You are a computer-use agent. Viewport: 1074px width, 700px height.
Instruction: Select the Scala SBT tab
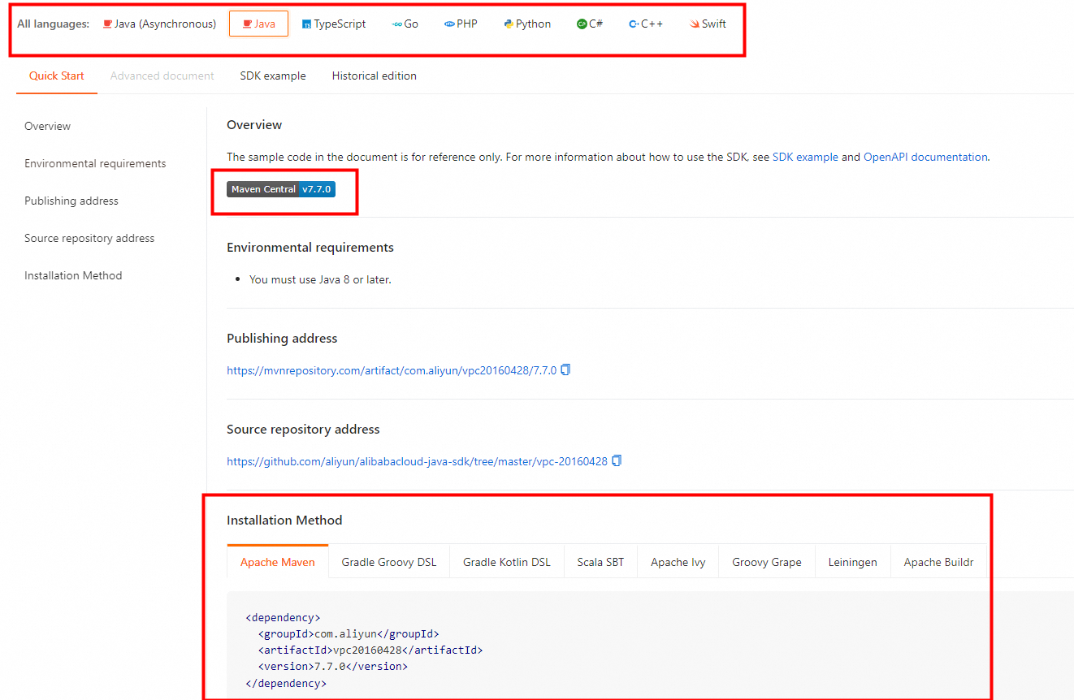[600, 562]
